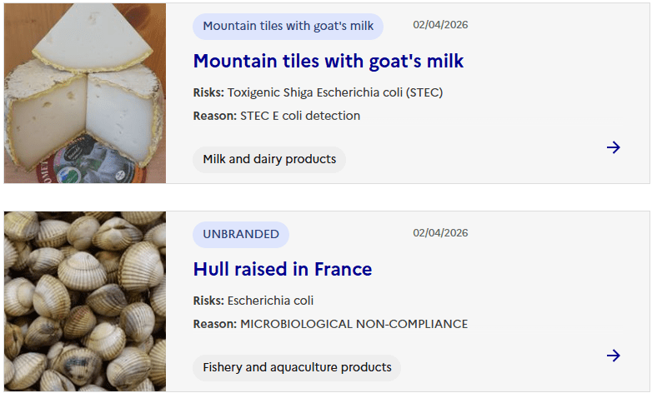Open the goat cheese product image
This screenshot has width=652, height=393.
(x=85, y=93)
